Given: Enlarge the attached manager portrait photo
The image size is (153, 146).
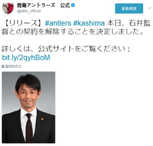Looking at the screenshot, I should click(28, 107).
